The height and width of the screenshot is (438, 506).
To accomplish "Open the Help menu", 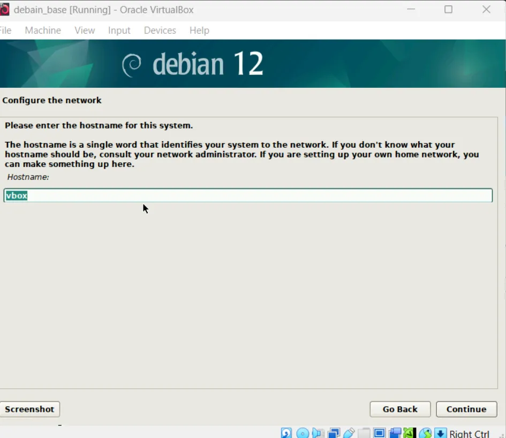I will (x=199, y=31).
